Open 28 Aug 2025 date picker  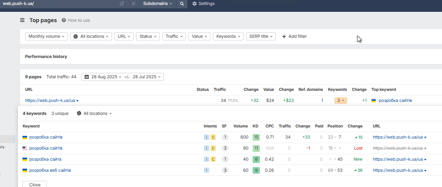coord(103,77)
